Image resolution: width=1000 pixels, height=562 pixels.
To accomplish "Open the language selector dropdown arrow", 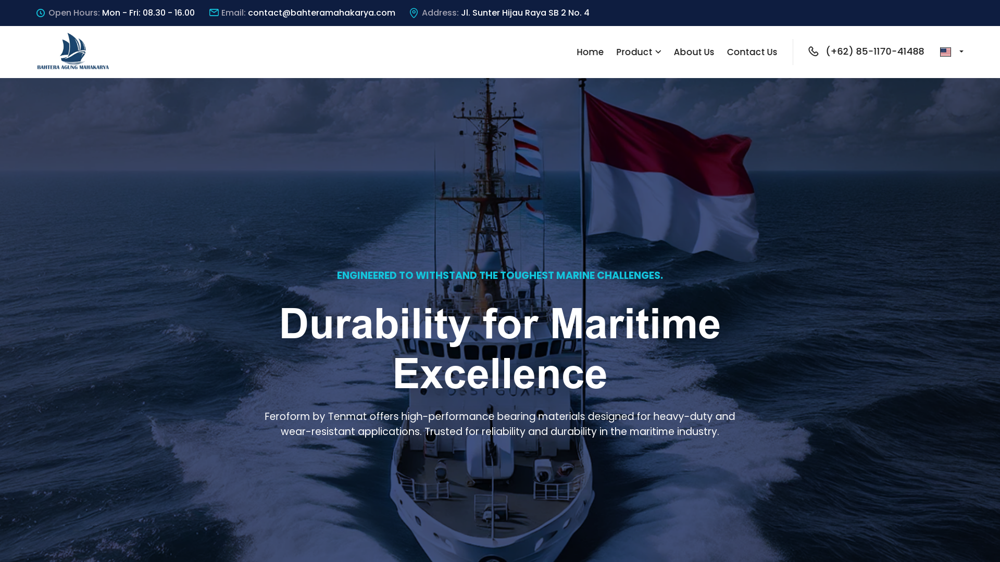I will tap(961, 52).
